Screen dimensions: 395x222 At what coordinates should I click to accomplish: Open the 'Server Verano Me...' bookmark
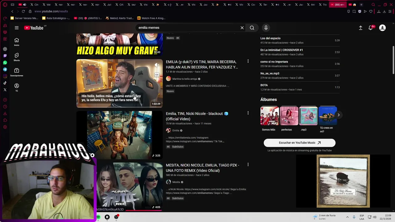click(x=24, y=18)
